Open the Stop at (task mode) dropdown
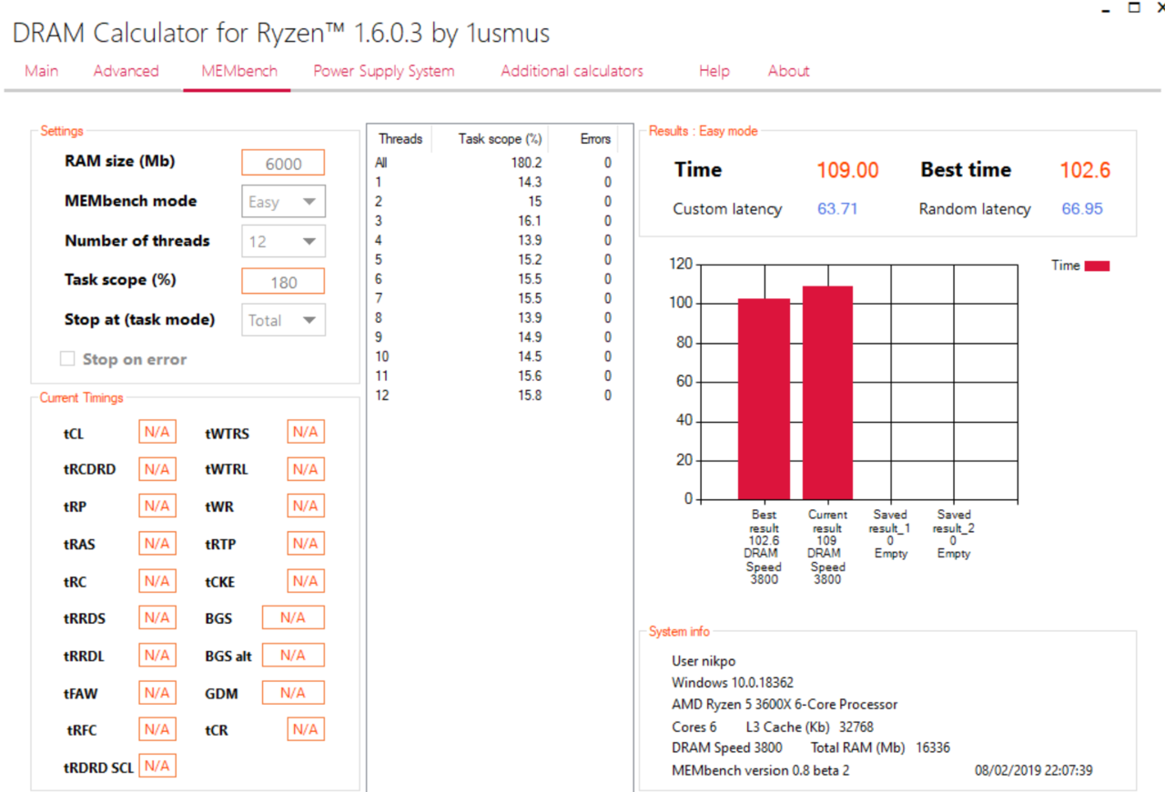 coord(283,320)
